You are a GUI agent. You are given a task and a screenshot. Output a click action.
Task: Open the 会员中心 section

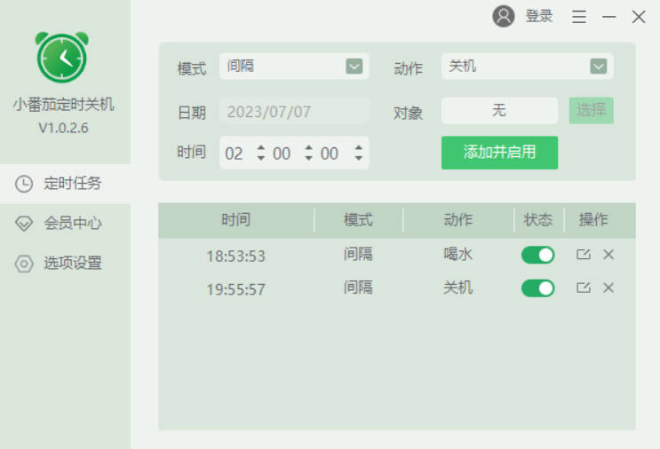[x=65, y=224]
